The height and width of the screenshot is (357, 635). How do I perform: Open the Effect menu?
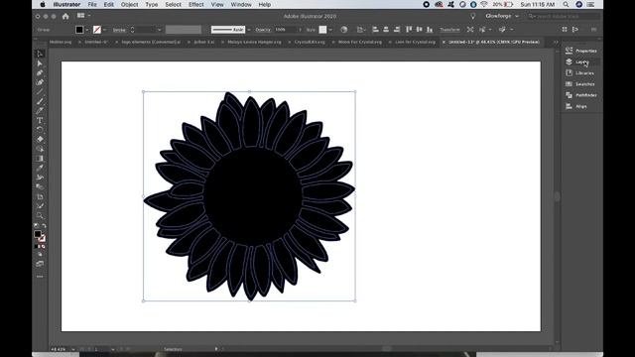(196, 4)
